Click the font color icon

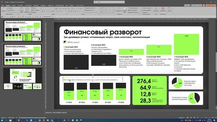pos(64,11)
